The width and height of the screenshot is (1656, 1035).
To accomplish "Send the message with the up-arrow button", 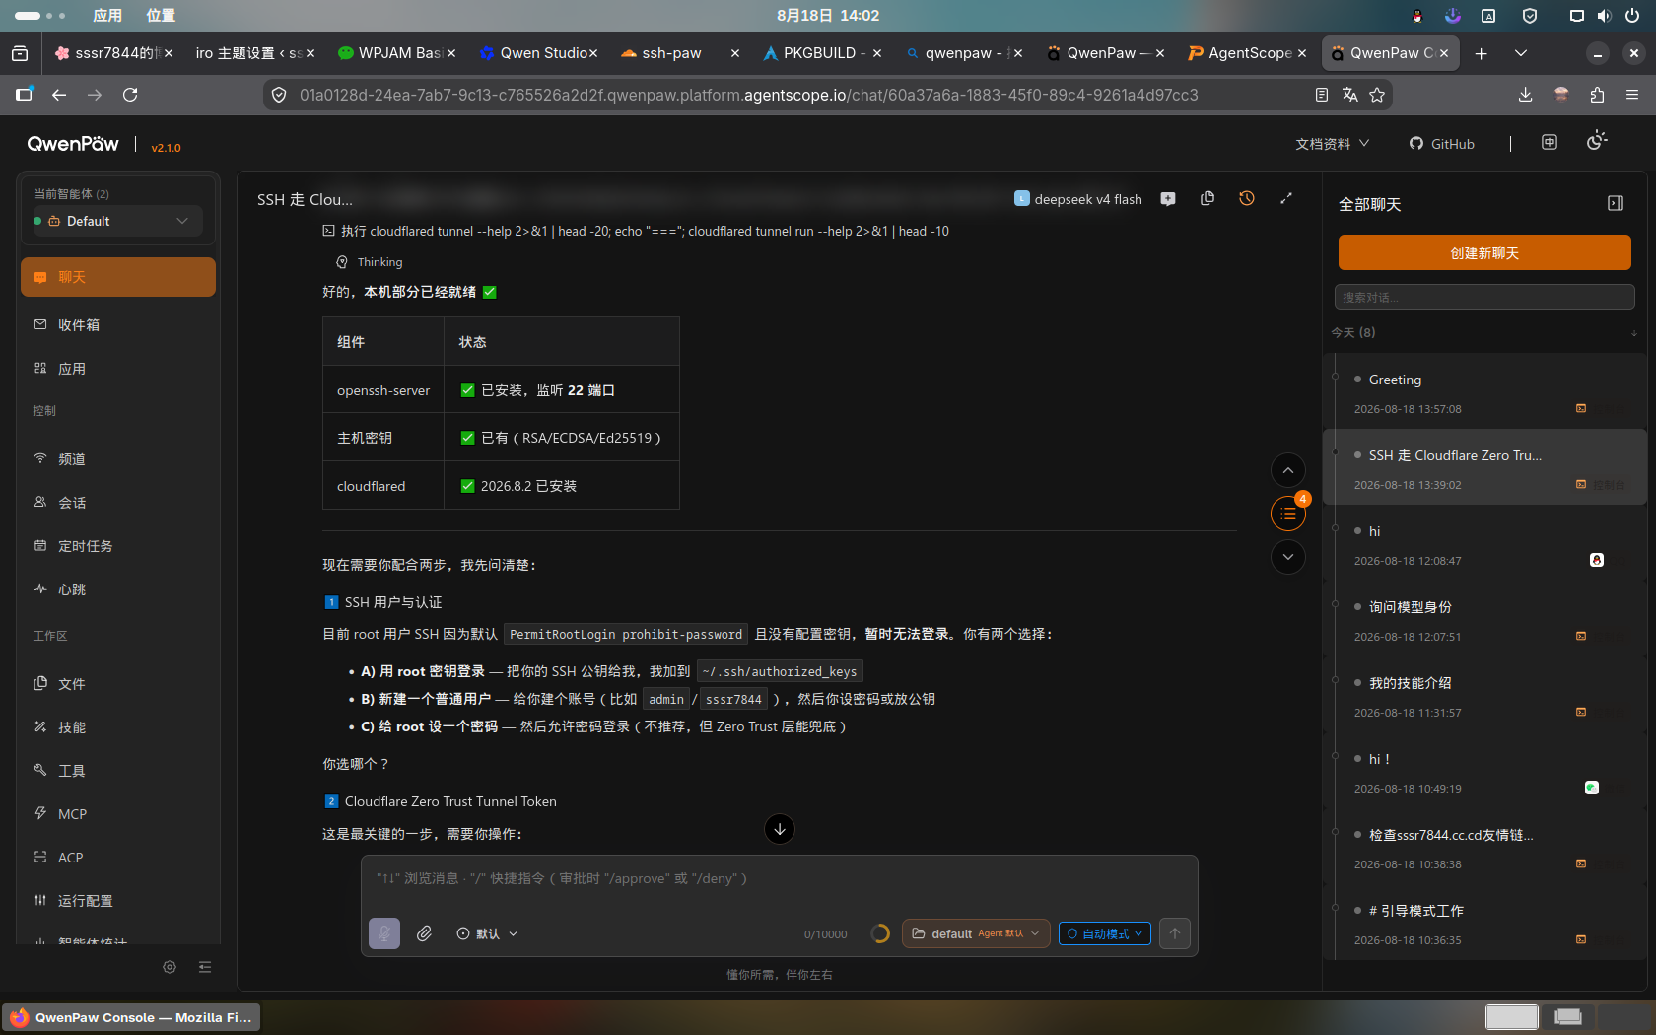I will tap(1175, 933).
